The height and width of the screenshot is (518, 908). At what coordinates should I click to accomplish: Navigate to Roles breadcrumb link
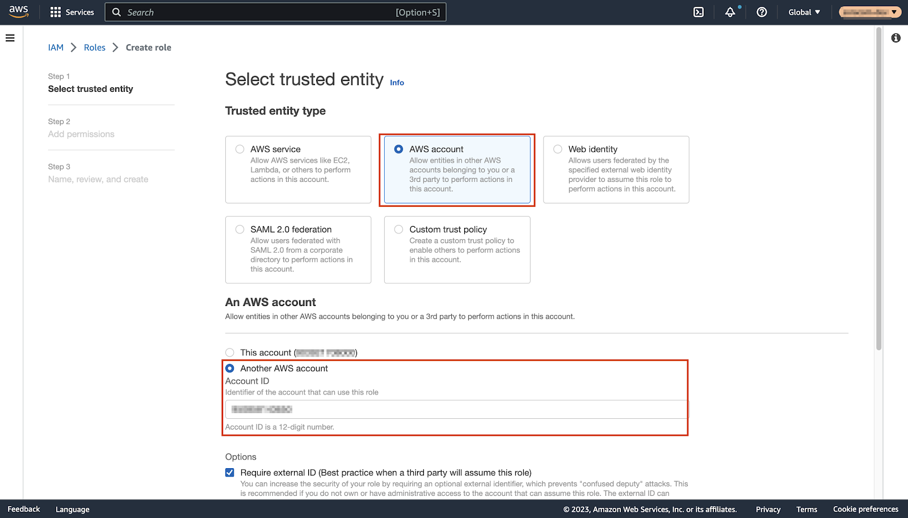pos(95,48)
